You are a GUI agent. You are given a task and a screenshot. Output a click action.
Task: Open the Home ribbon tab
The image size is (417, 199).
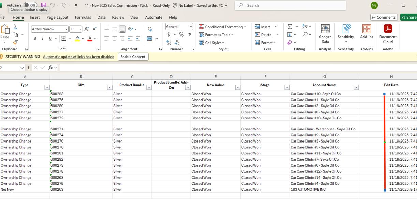18,17
